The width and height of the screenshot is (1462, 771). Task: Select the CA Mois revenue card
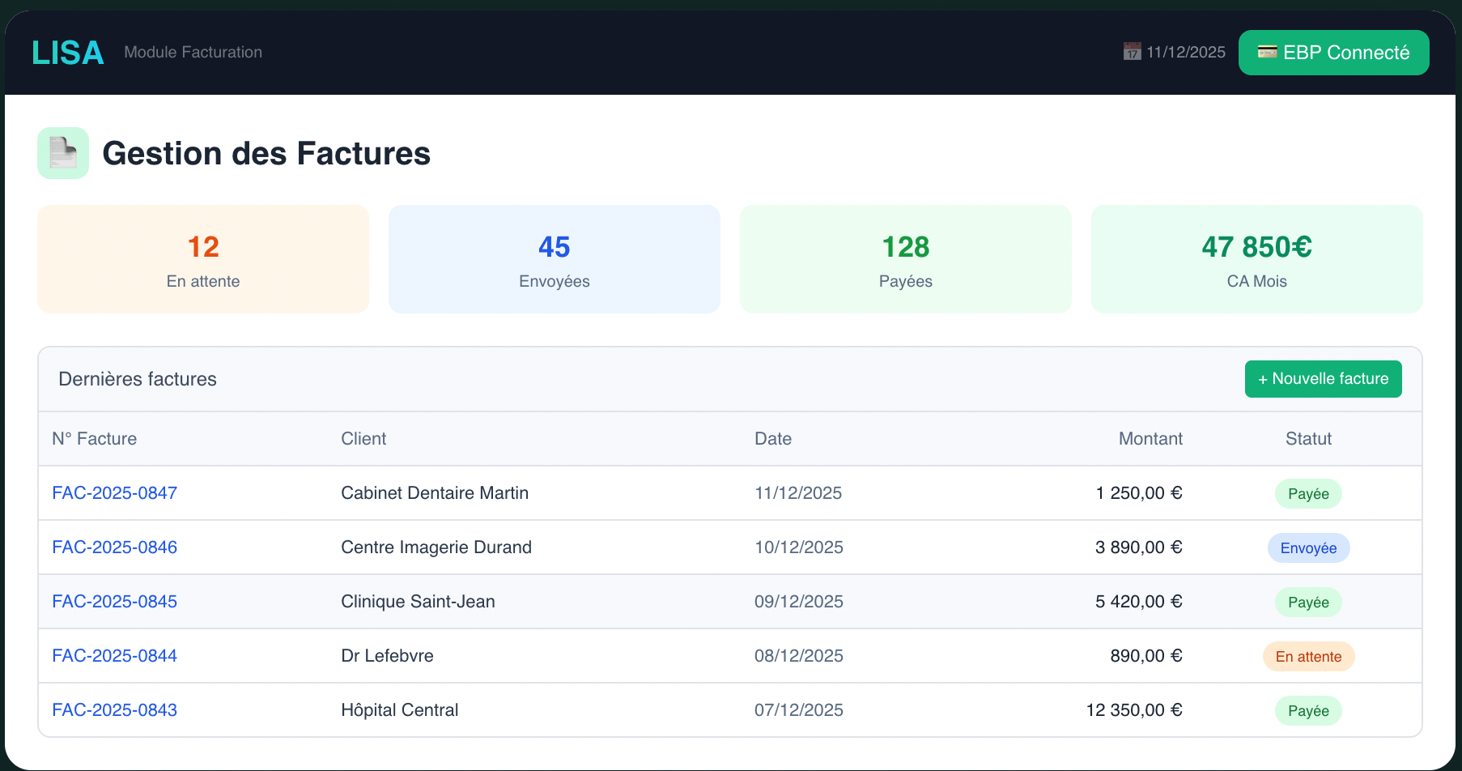coord(1257,259)
